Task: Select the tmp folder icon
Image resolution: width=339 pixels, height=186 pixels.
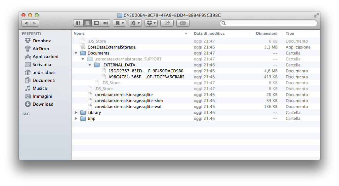Action: pyautogui.click(x=83, y=118)
